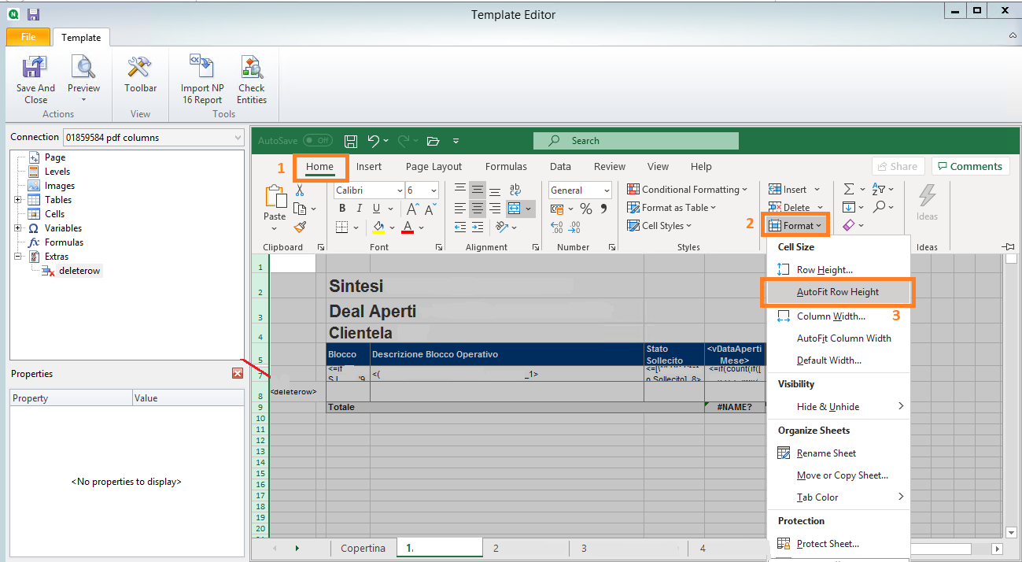Viewport: 1022px width, 562px height.
Task: Click the Paste clipboard icon
Action: click(275, 199)
